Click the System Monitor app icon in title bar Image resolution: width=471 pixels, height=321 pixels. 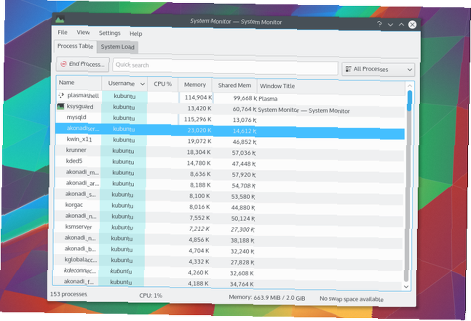point(60,19)
